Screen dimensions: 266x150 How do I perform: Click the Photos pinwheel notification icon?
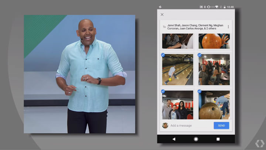point(160,7)
